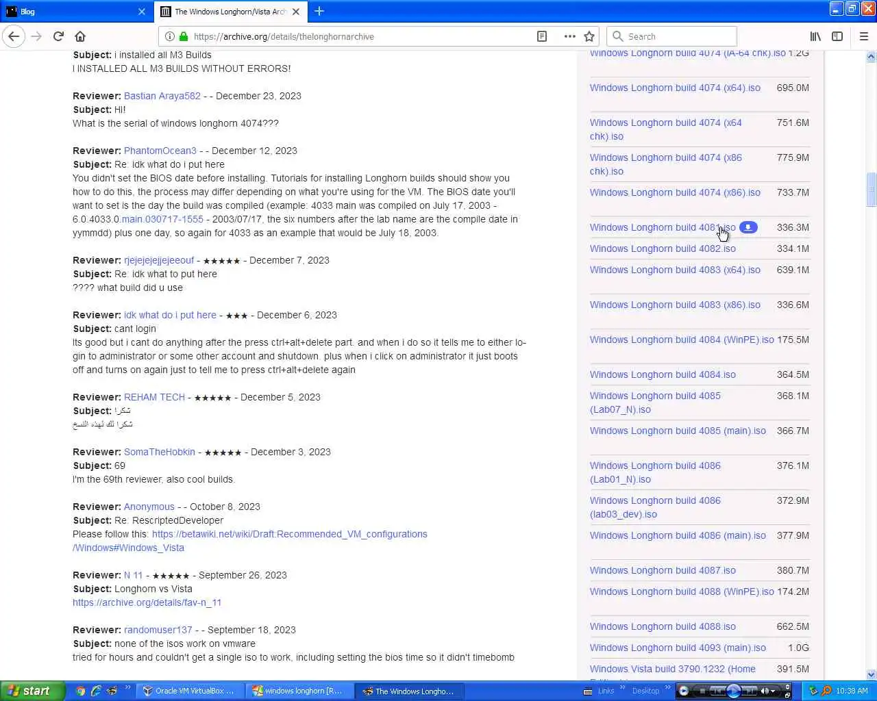Close the Blog tab
The width and height of the screenshot is (877, 701).
142,12
